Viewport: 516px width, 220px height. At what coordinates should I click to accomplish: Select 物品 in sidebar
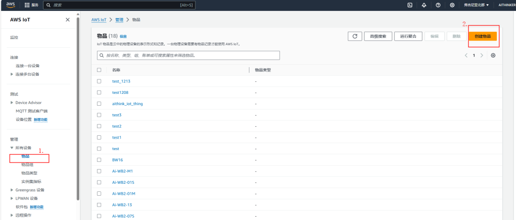25,156
